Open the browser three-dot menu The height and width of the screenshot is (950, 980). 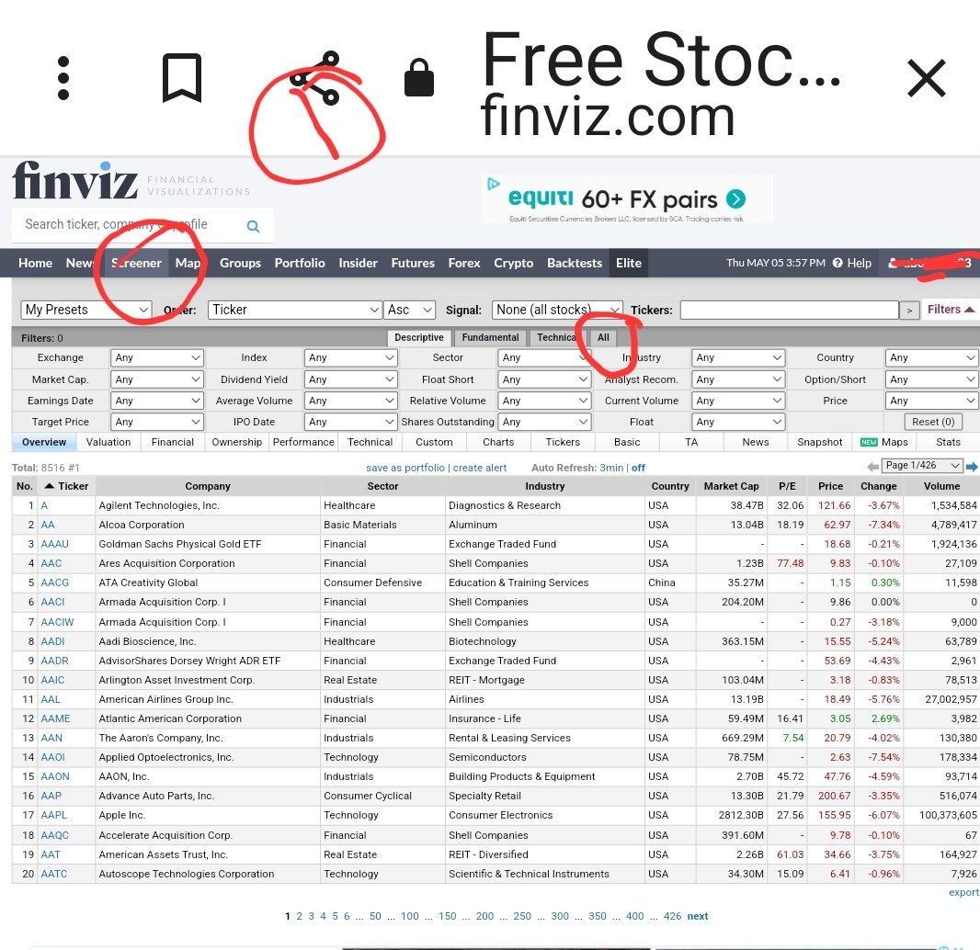(63, 78)
